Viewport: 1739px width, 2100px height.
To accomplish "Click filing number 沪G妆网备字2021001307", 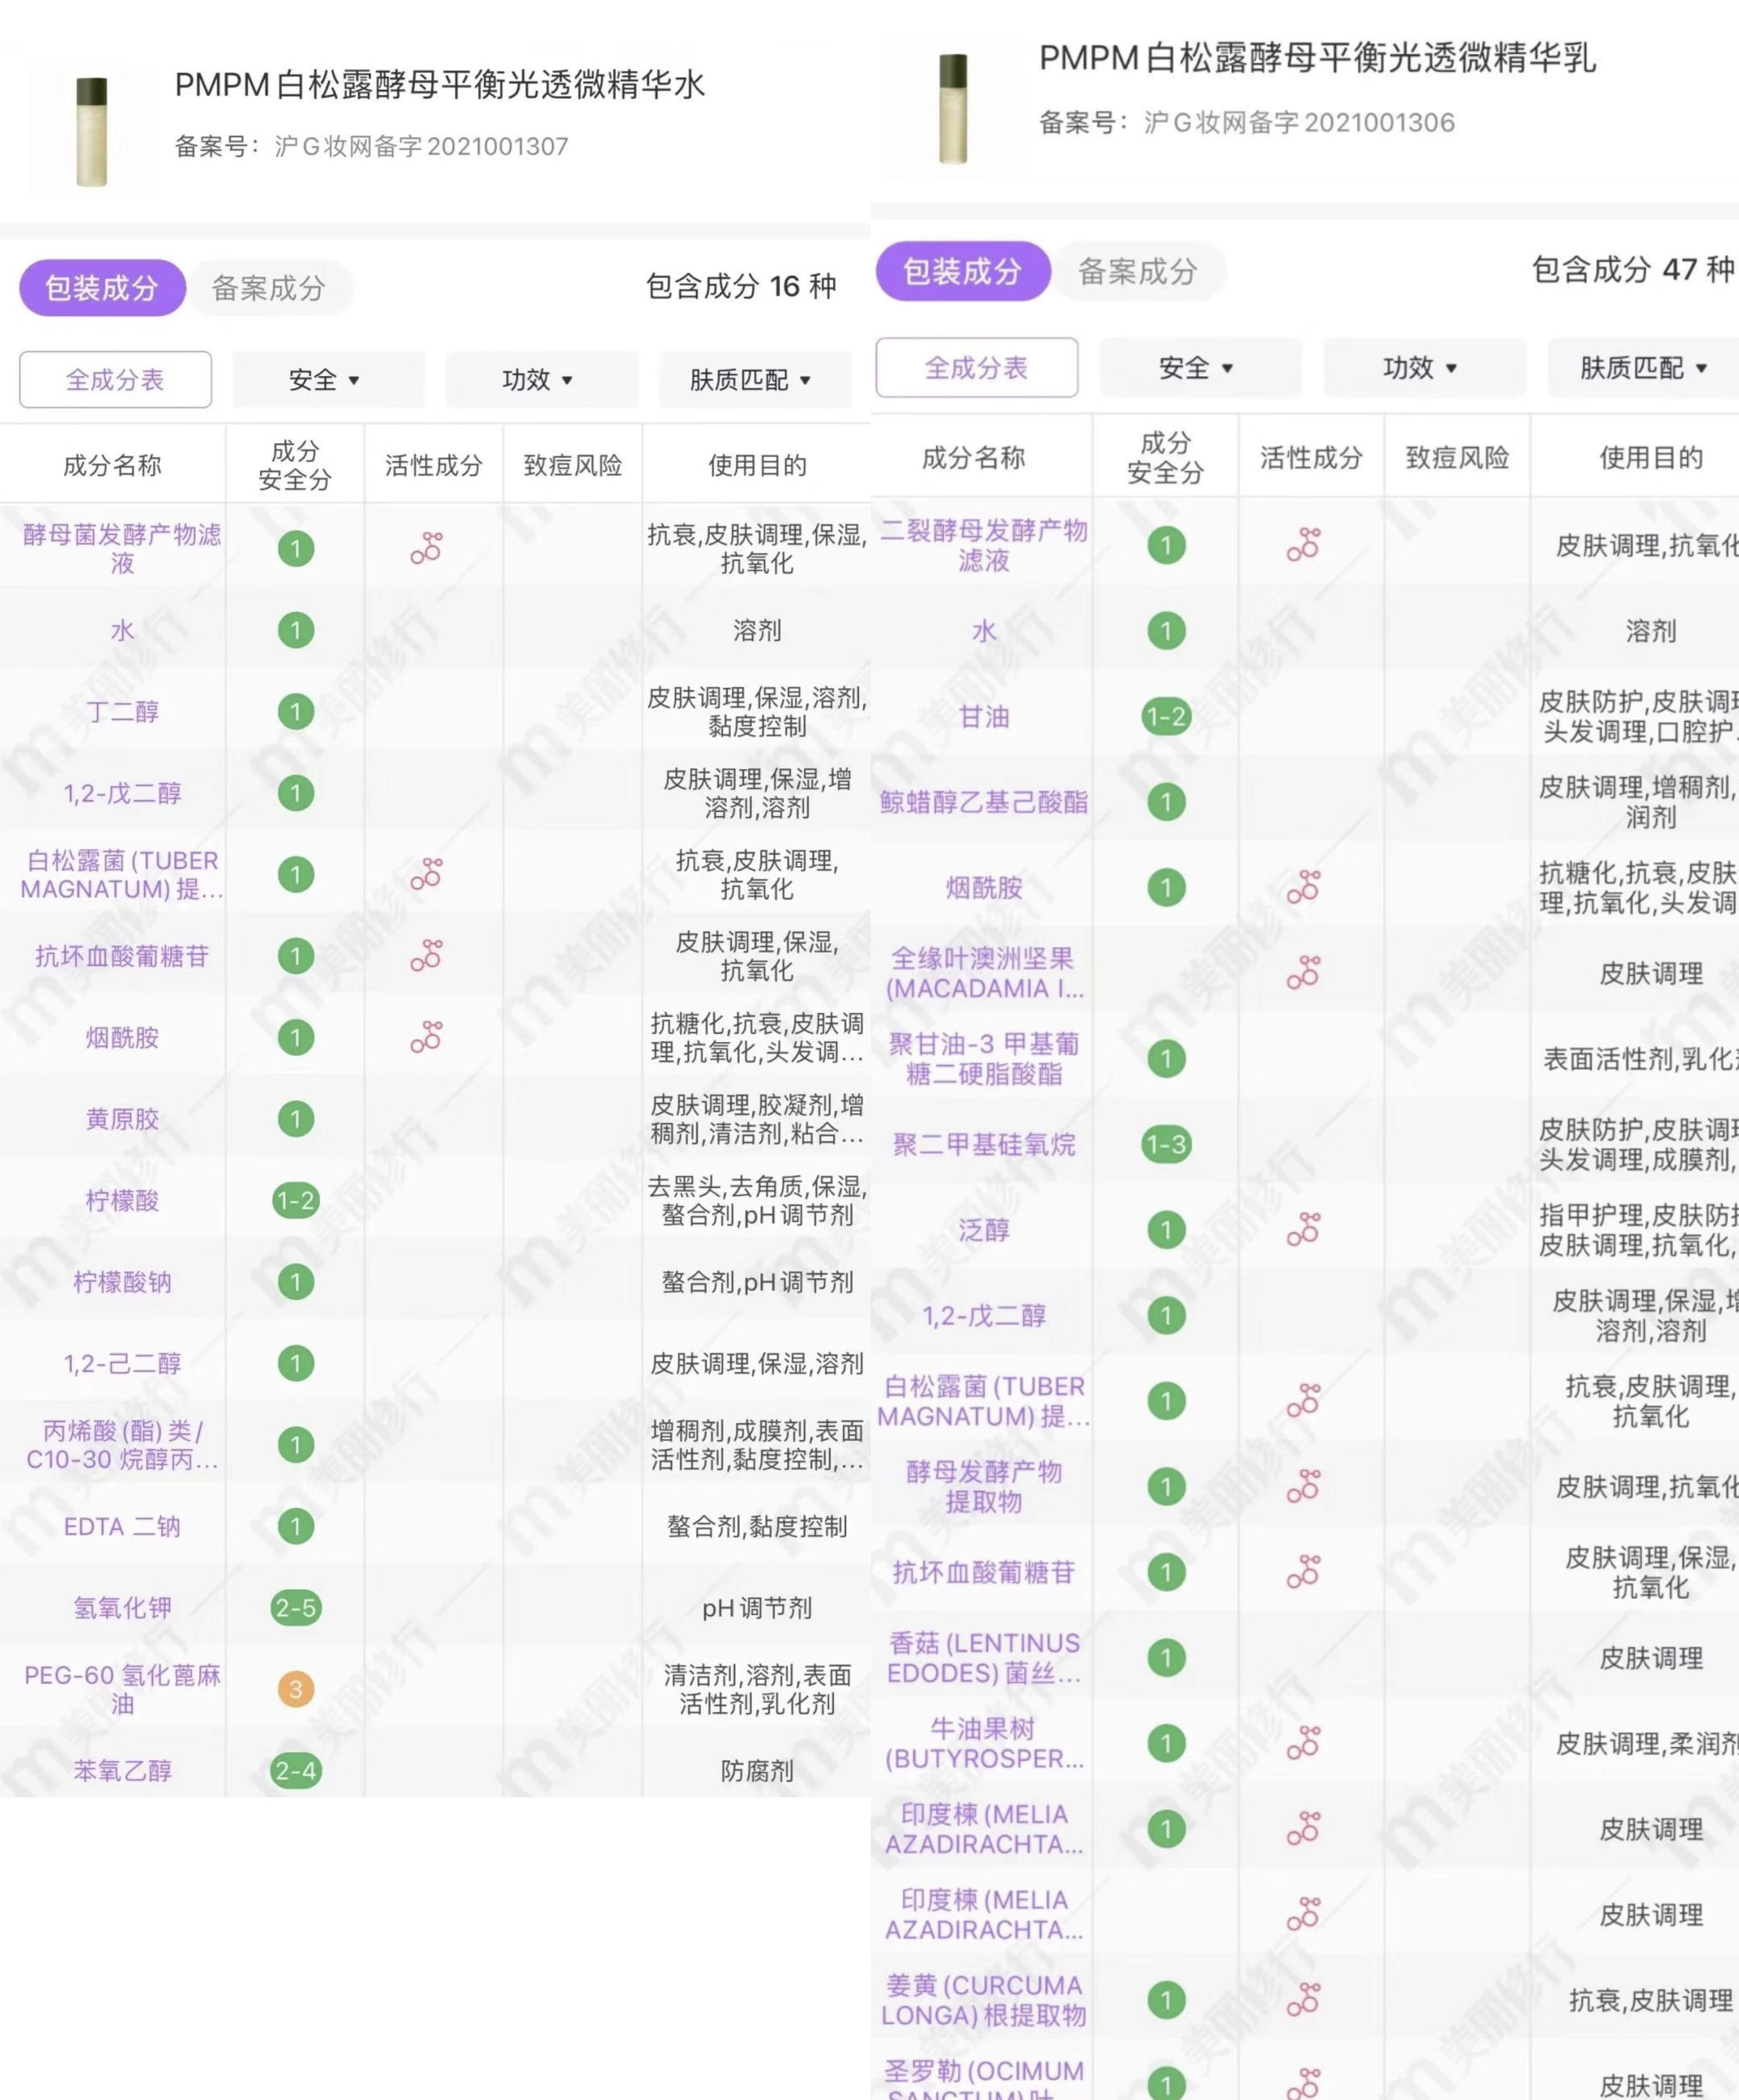I will pos(421,147).
